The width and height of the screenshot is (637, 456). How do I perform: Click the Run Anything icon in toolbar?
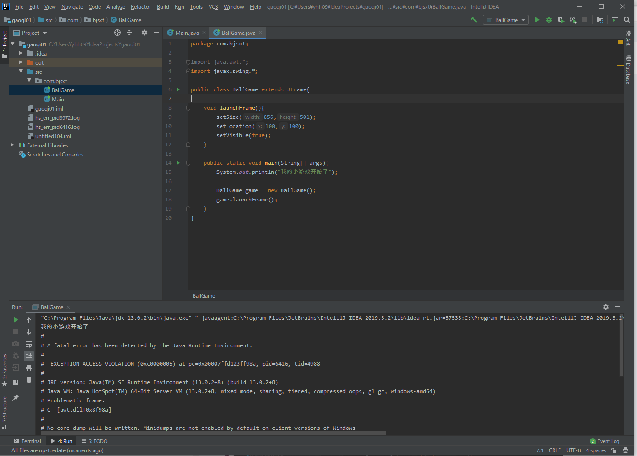pyautogui.click(x=615, y=20)
